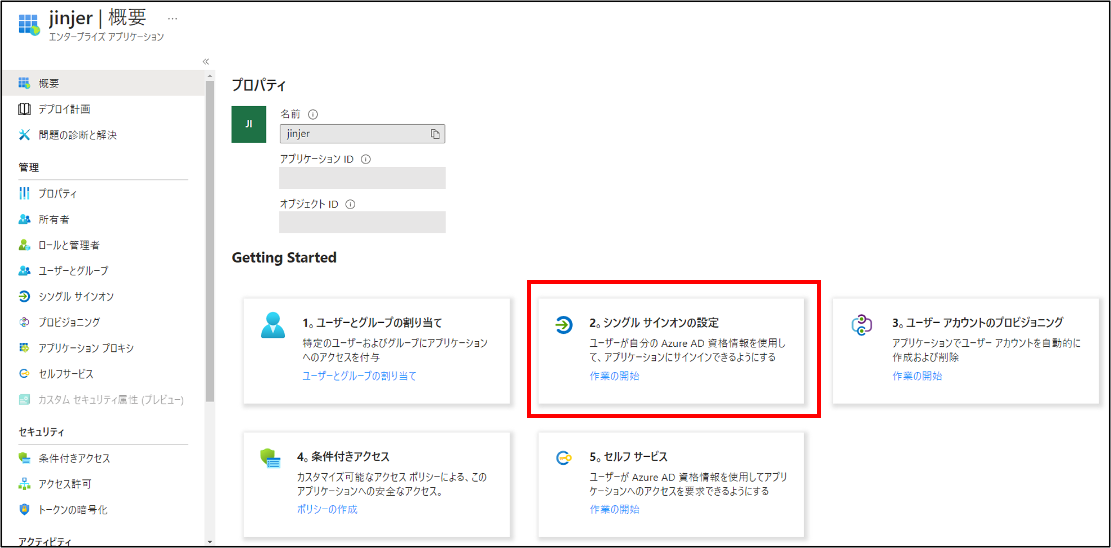Click the self service icon in card 5

click(564, 458)
